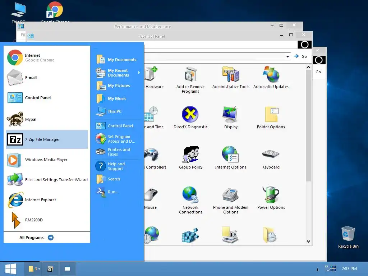Click the Go button beside address bar
The image size is (368, 276).
pyautogui.click(x=301, y=56)
